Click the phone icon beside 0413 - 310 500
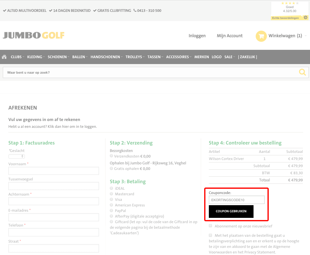Viewport: 310px width, 255px height. [x=135, y=11]
